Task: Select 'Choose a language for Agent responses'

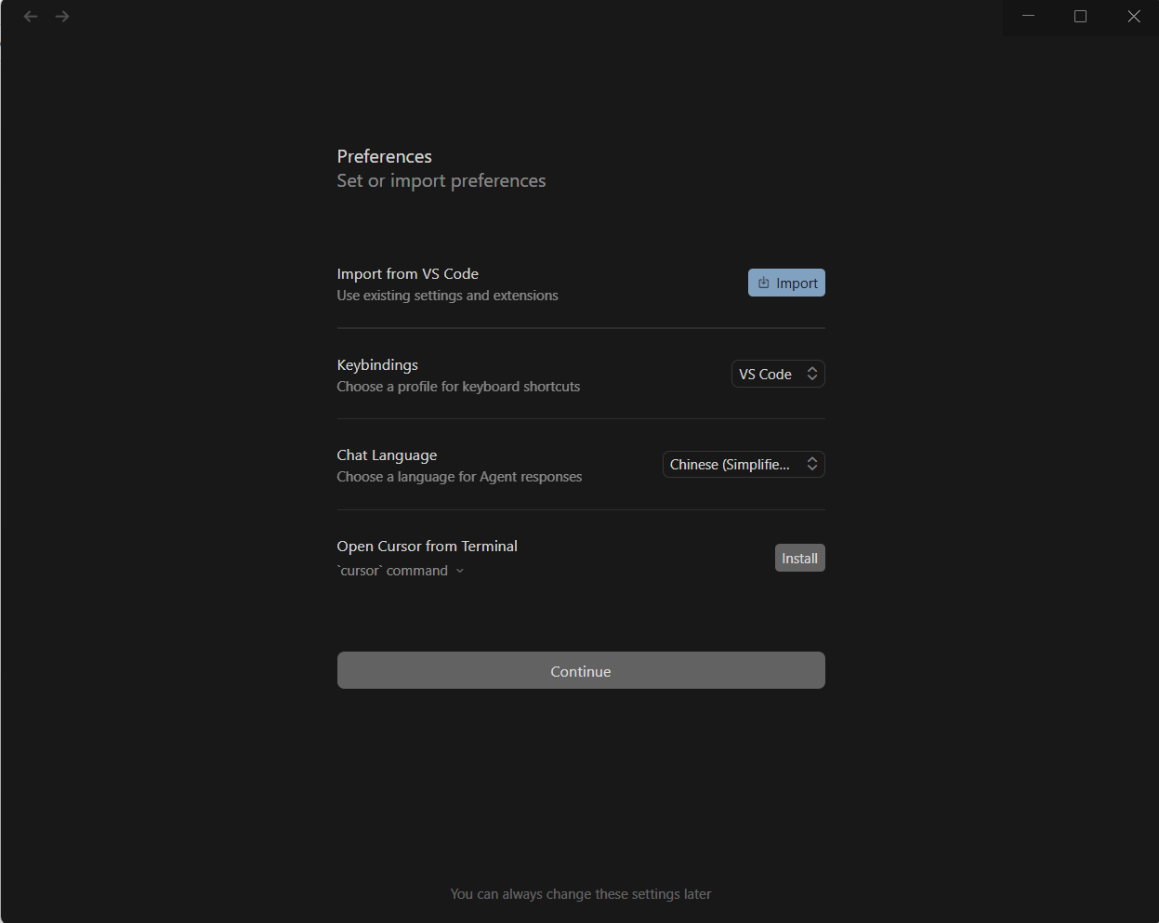Action: (x=459, y=477)
